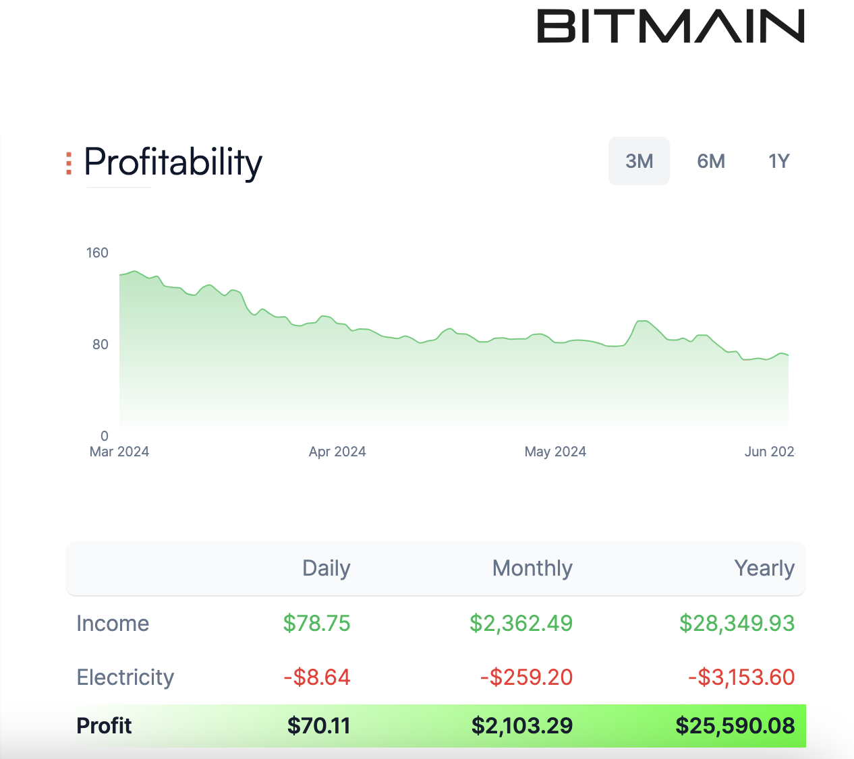Click the May 2024 axis label
Image resolution: width=854 pixels, height=759 pixels.
(555, 452)
